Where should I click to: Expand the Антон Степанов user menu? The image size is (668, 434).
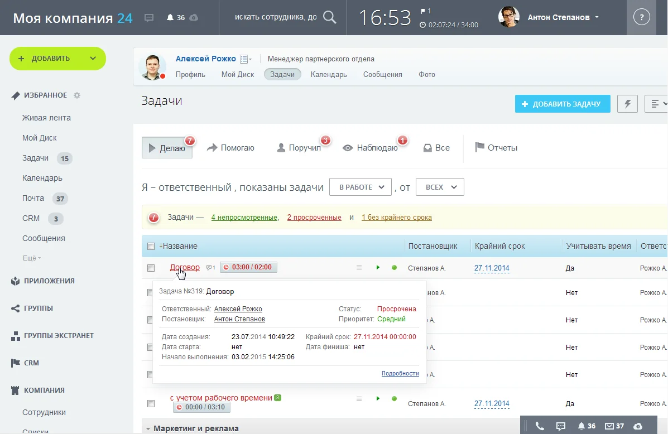click(x=563, y=17)
